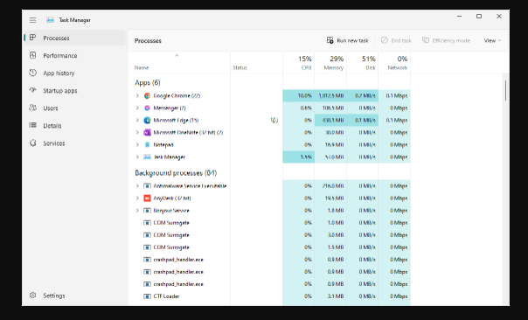
Task: Expand the Microsoft OneNote process group
Action: tap(137, 132)
